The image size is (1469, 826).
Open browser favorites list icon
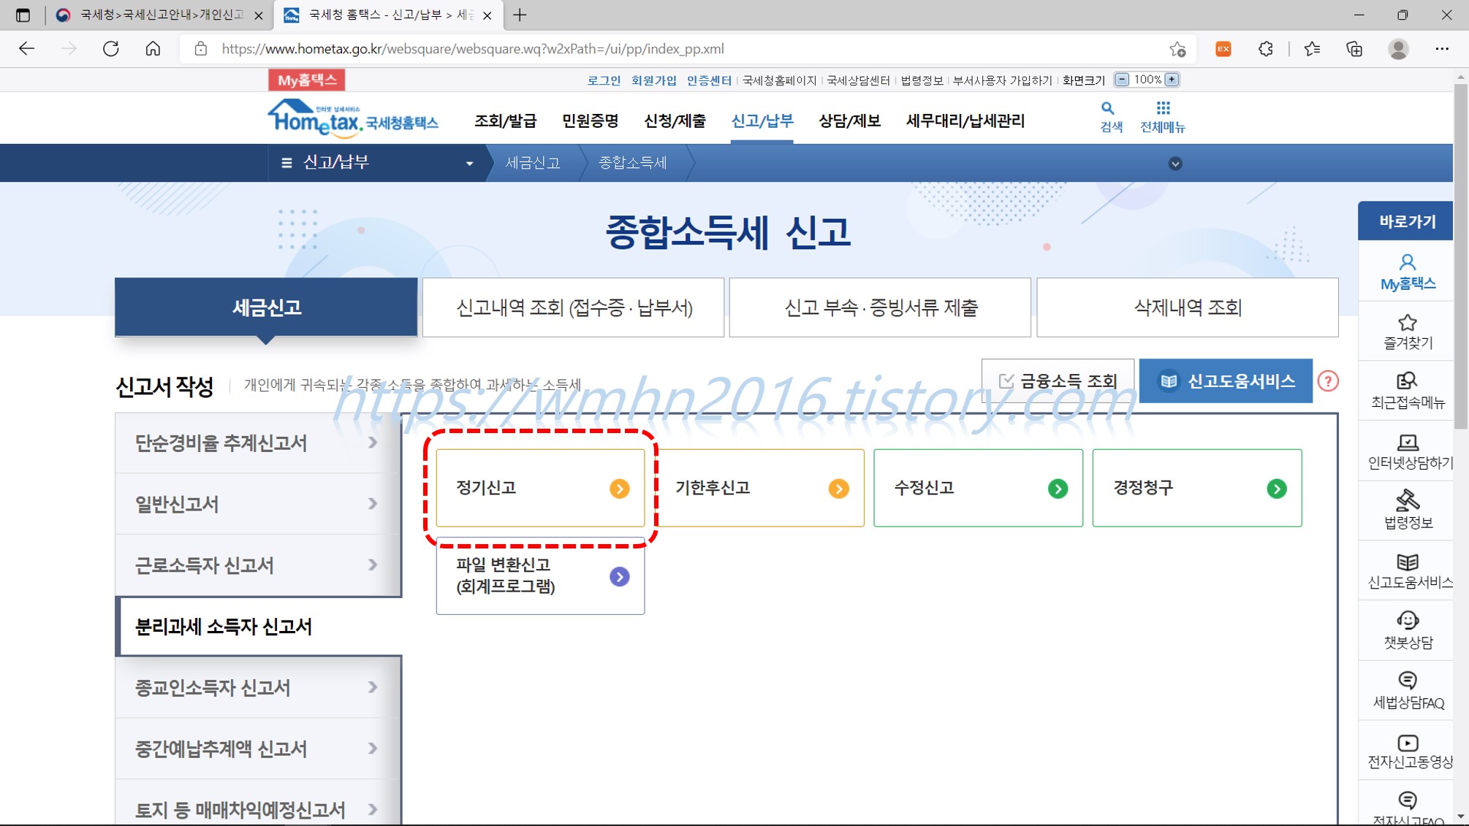pos(1312,49)
